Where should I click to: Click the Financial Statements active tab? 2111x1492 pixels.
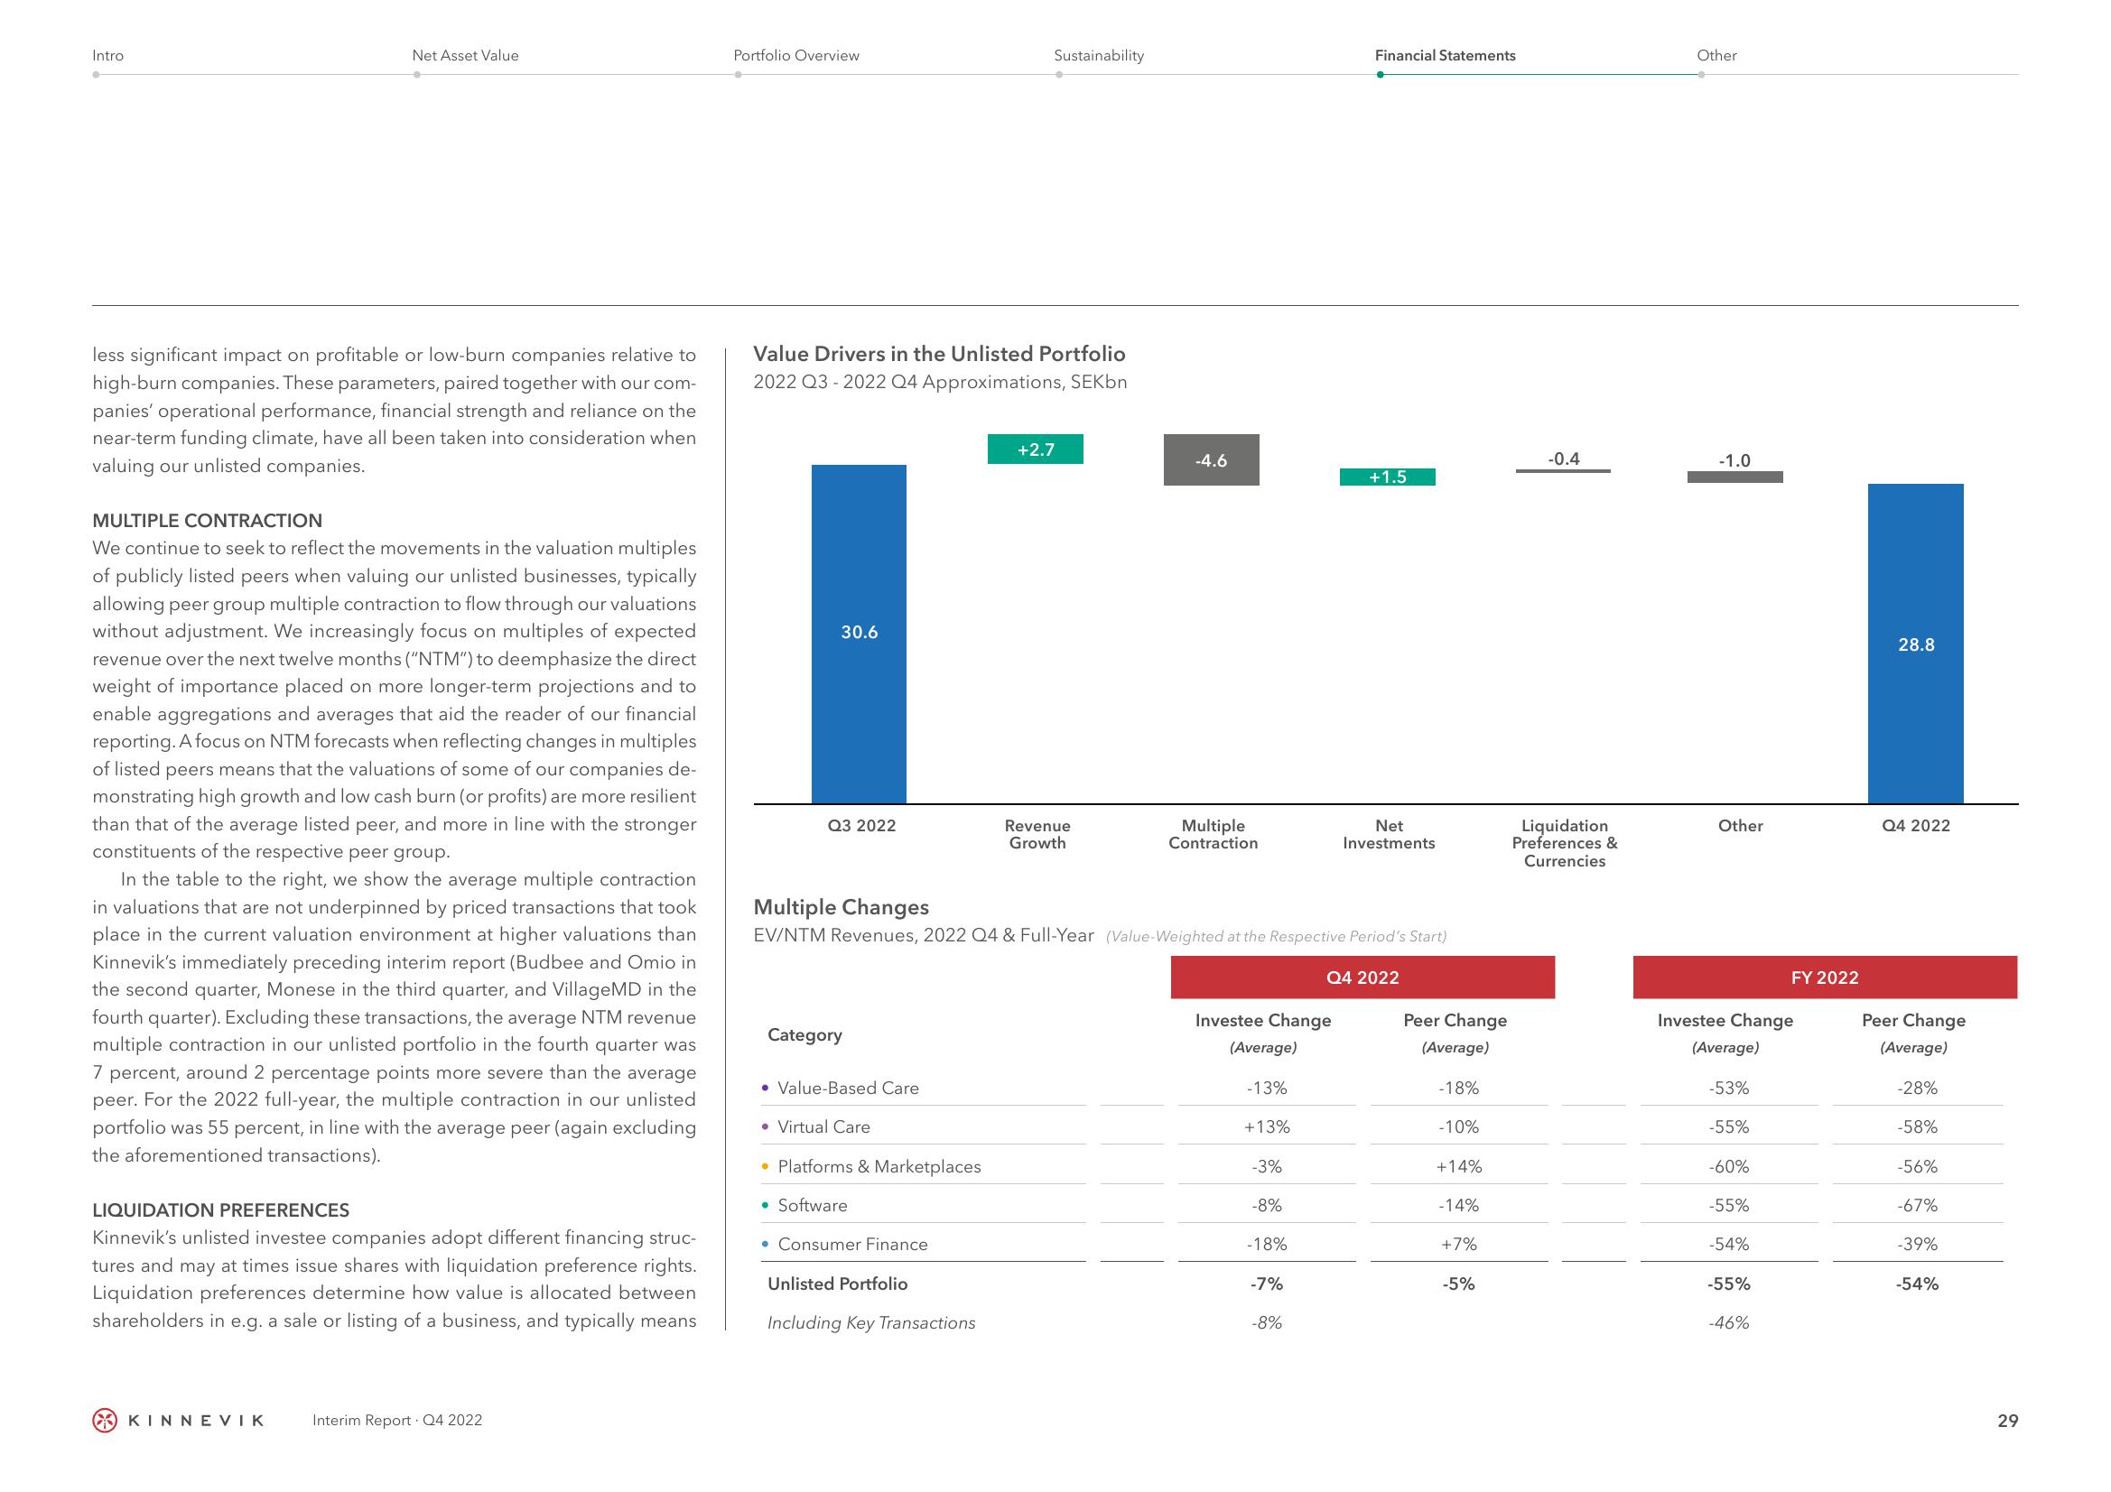coord(1436,55)
